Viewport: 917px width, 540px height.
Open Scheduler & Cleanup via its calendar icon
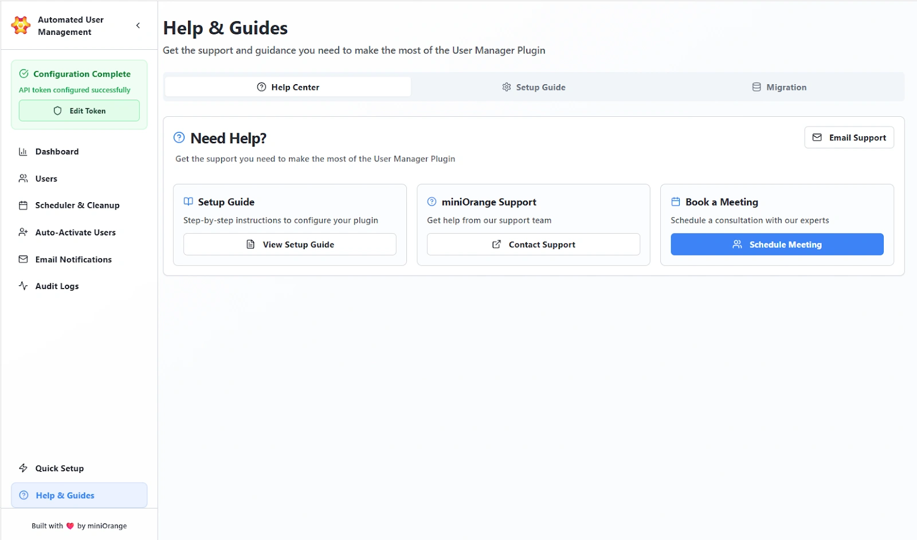pyautogui.click(x=23, y=205)
